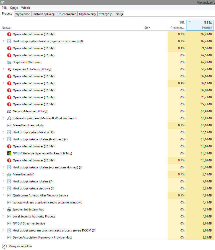The image size is (215, 250).
Task: Select the Procesy tab
Action: pos(7,14)
